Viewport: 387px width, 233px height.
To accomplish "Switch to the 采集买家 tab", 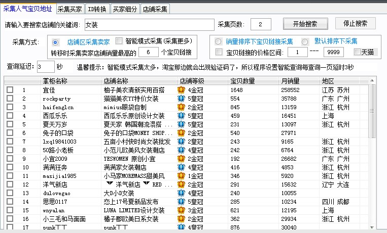I will pyautogui.click(x=69, y=9).
